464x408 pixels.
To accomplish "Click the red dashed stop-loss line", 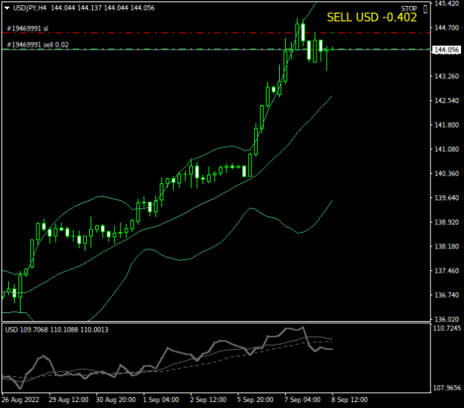I will tap(216, 33).
